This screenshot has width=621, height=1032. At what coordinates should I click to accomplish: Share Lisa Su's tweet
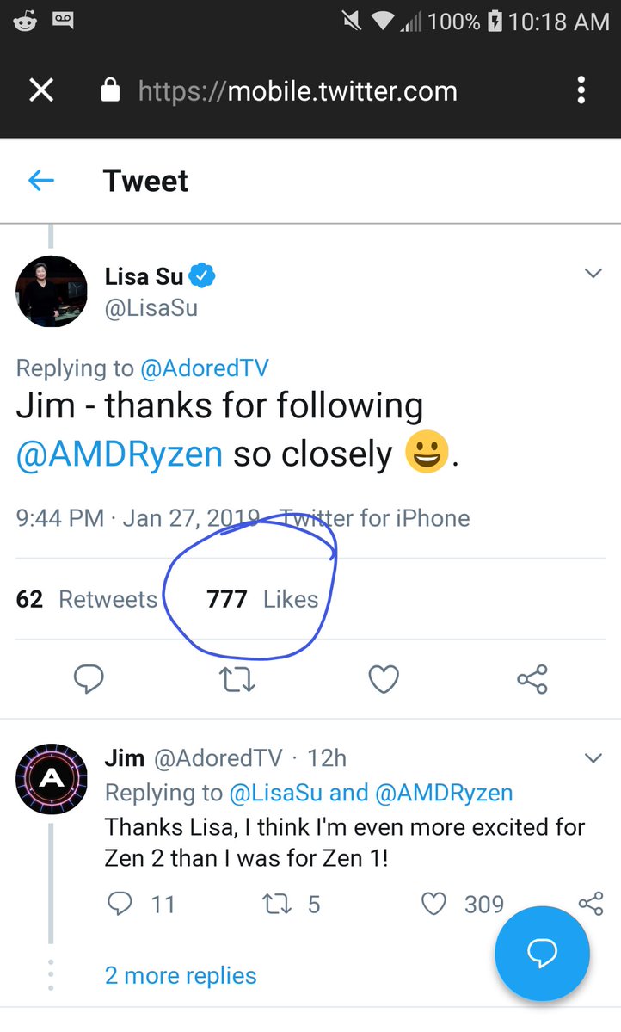coord(532,680)
